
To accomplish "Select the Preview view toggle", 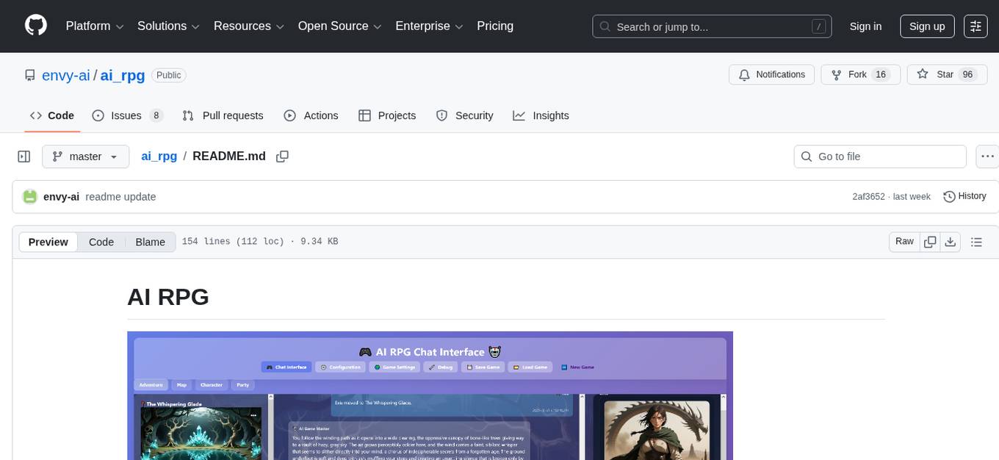I will click(x=48, y=242).
